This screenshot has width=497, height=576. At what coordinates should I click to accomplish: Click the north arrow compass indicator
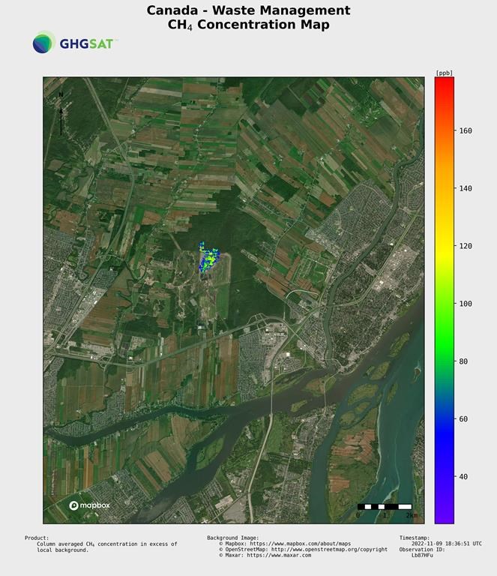pos(61,113)
